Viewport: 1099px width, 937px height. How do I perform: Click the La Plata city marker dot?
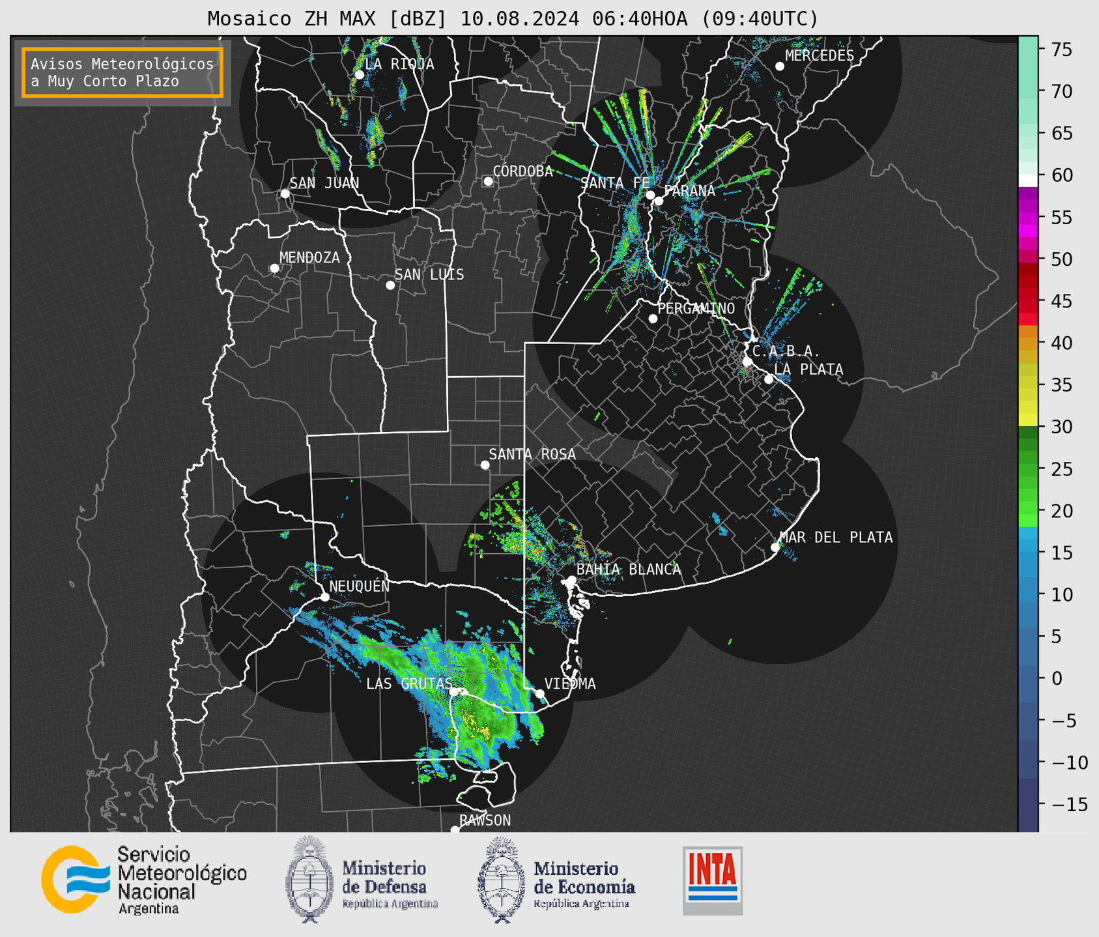(x=769, y=379)
